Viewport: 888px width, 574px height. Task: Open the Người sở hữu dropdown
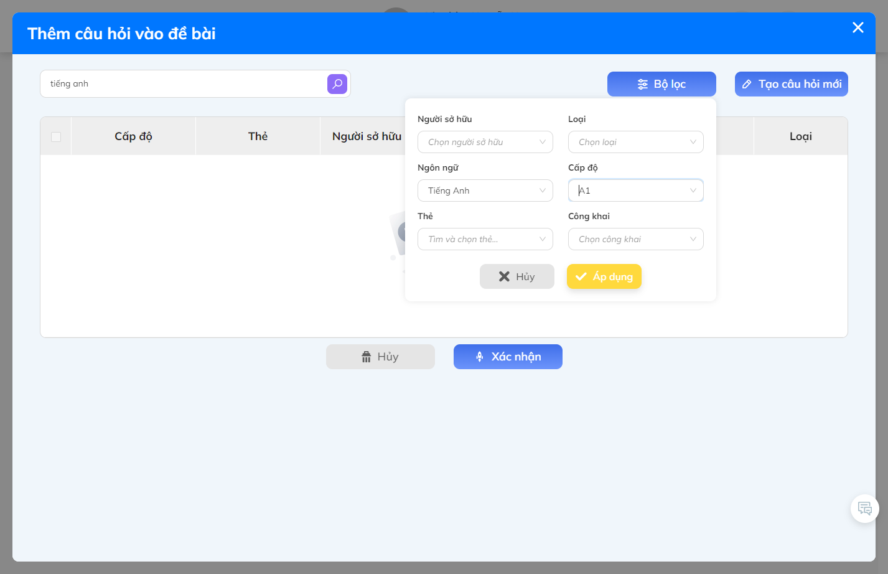(485, 142)
